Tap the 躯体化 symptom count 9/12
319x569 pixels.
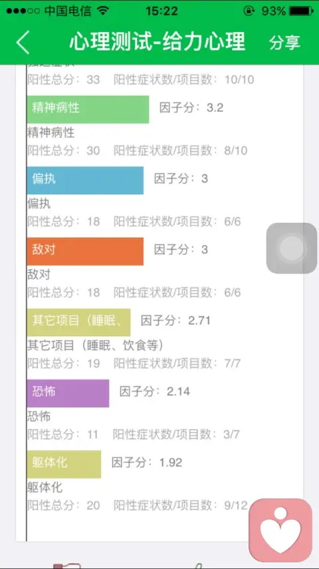(x=236, y=505)
